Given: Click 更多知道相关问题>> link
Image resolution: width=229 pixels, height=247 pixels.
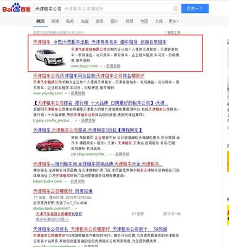Looking at the screenshot, I should 52,219.
